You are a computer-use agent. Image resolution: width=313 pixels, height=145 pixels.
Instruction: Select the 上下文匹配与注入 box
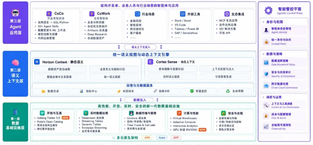[x=226, y=69]
